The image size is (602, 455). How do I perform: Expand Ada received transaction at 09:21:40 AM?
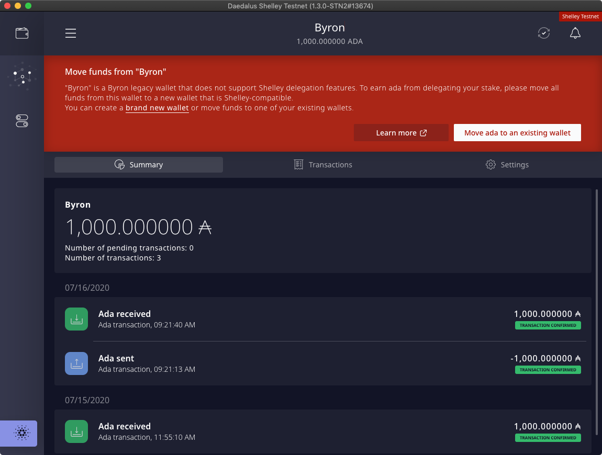pyautogui.click(x=323, y=319)
